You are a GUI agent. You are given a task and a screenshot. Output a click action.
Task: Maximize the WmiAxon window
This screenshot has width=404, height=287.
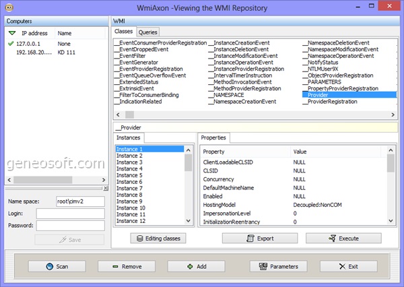(x=371, y=5)
